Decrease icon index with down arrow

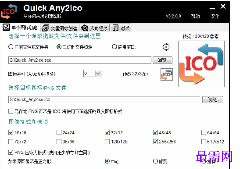[x=98, y=75]
